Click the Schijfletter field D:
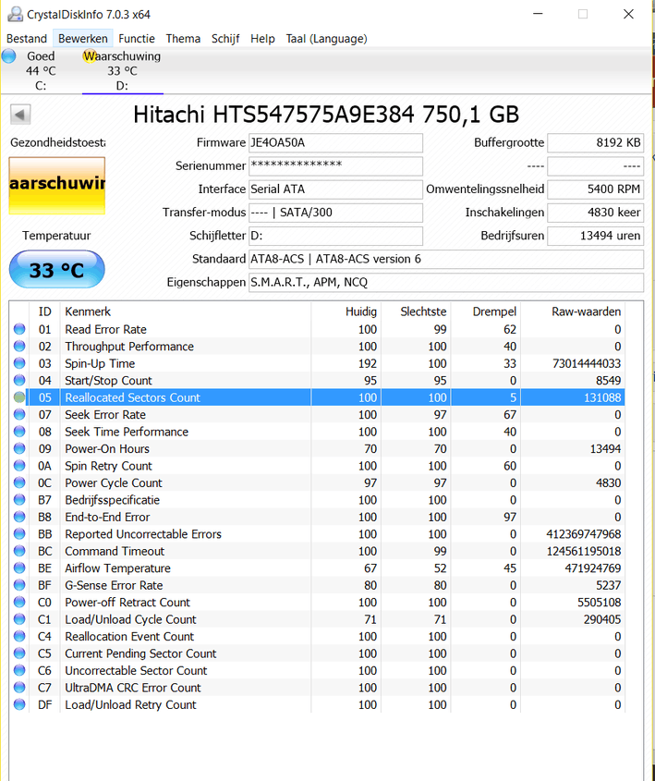 click(x=335, y=236)
